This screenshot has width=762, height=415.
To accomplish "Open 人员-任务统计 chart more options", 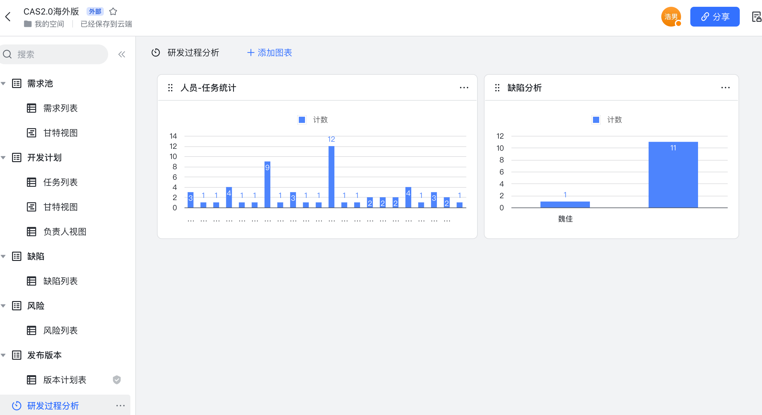I will point(464,88).
